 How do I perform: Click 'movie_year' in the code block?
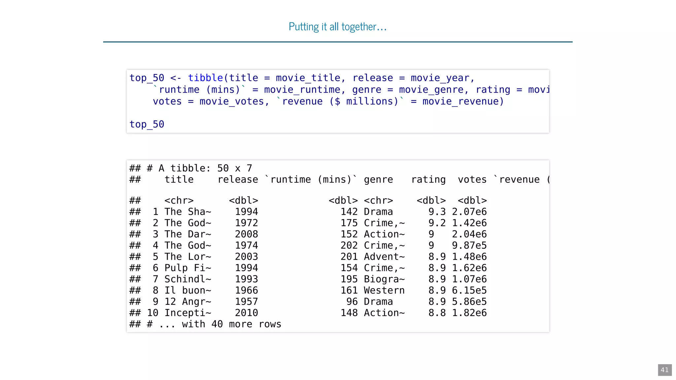[x=440, y=78]
